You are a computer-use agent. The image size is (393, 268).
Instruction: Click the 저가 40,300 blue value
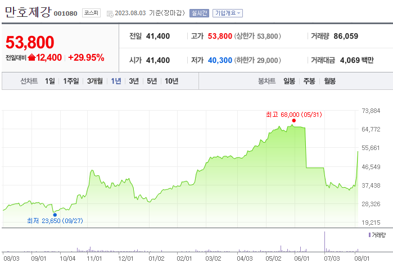click(x=220, y=60)
